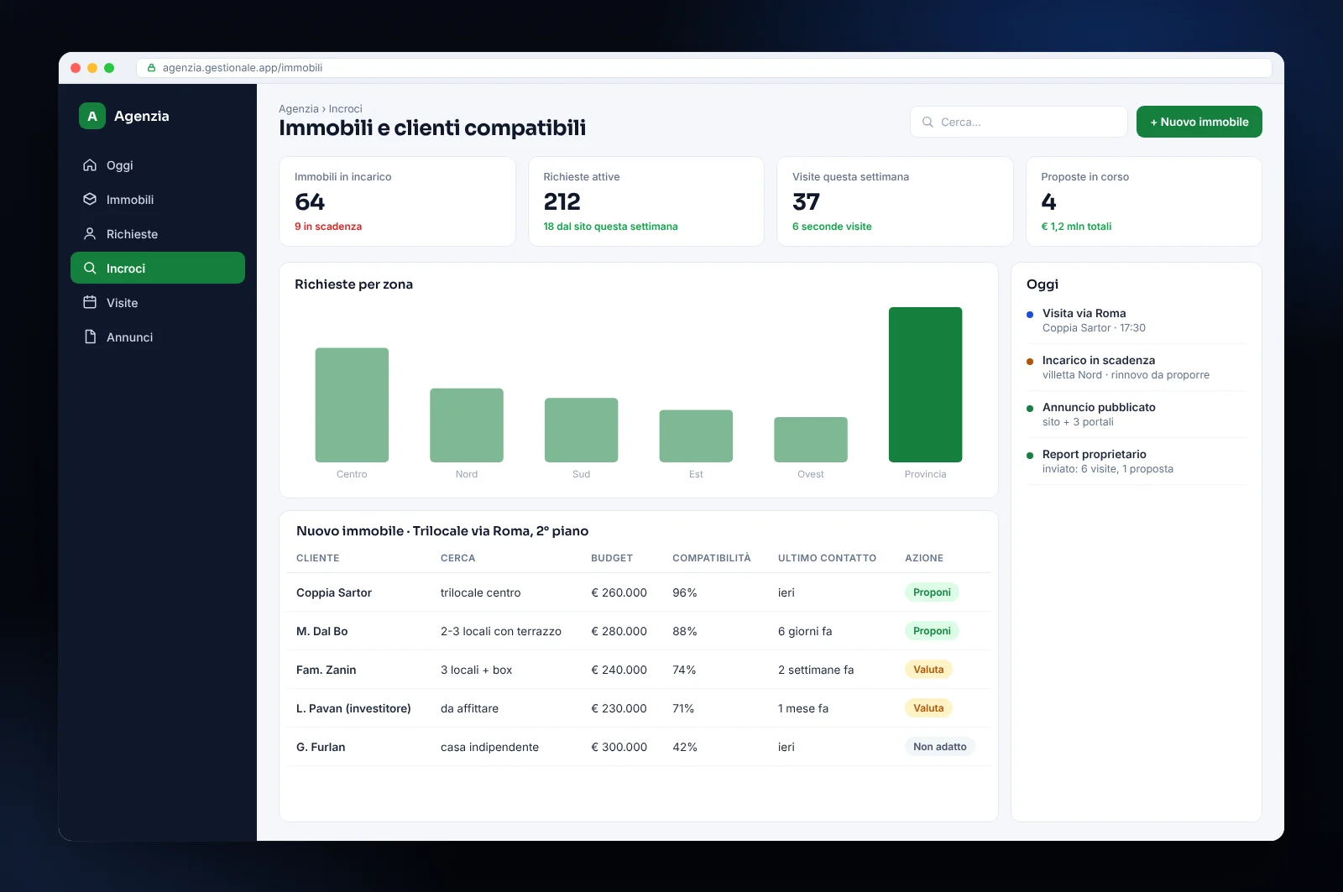Click the '2-3 locali con terrazzo' cell
This screenshot has width=1343, height=892.
tap(501, 631)
